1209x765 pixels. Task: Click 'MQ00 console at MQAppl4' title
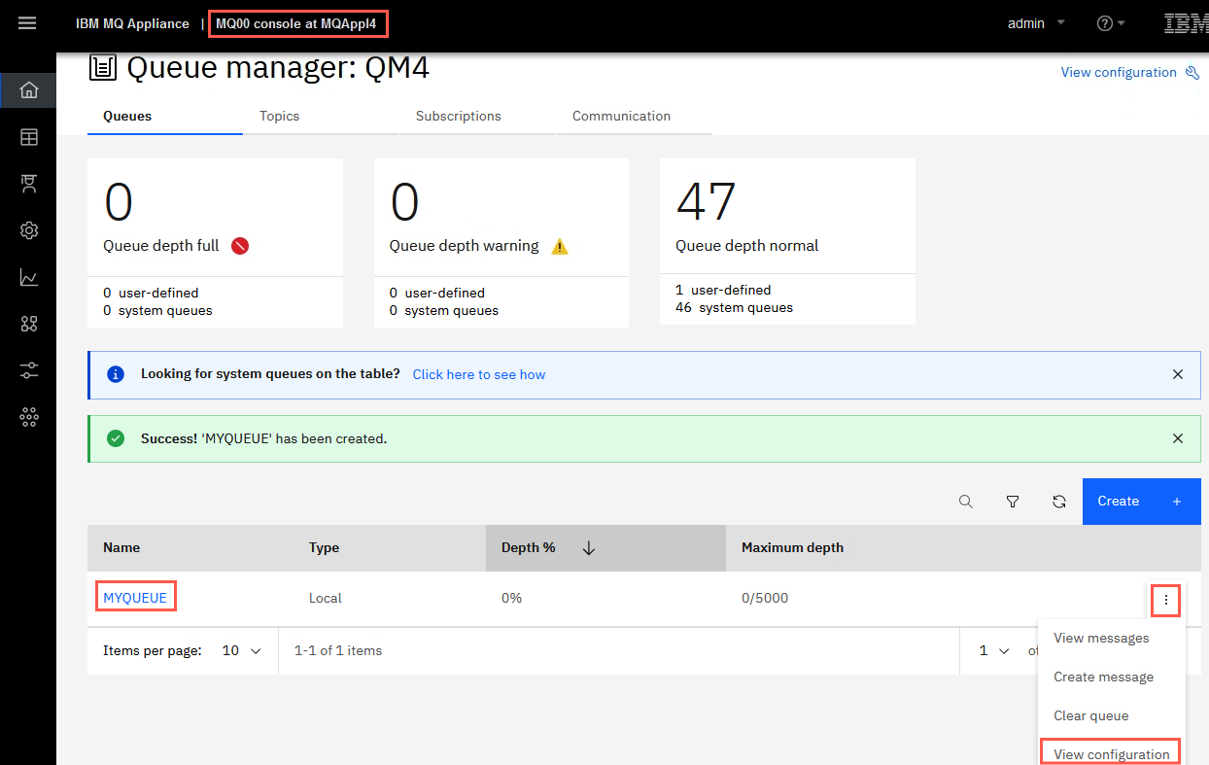pyautogui.click(x=295, y=23)
